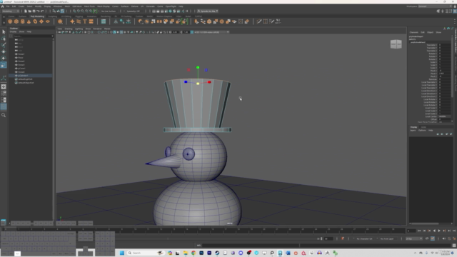Create a polygon plane from shelf

click(x=41, y=21)
